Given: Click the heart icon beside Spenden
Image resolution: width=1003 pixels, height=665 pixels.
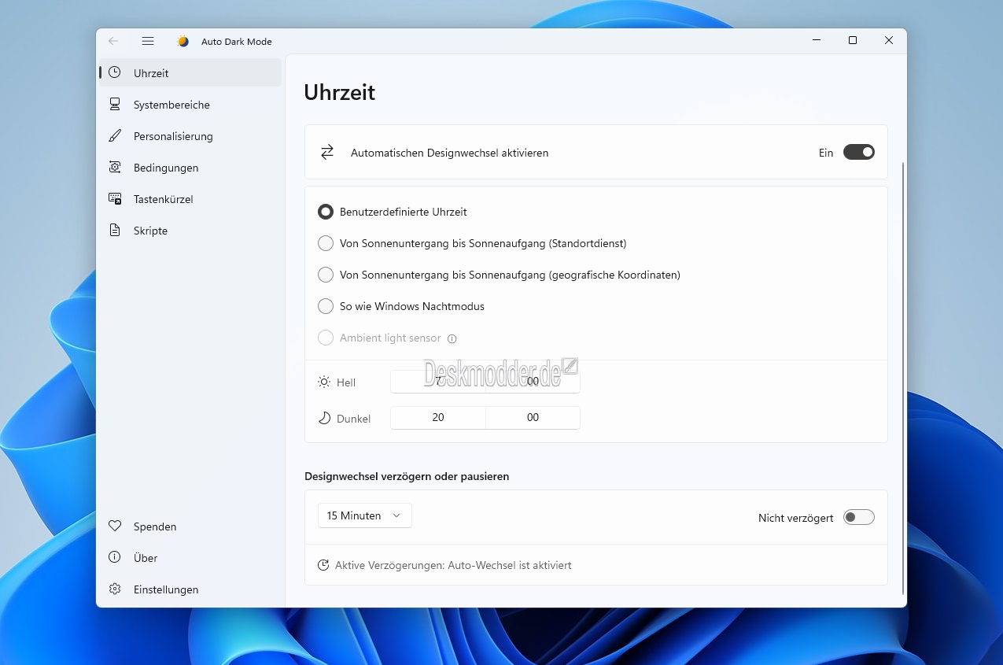Looking at the screenshot, I should click(x=115, y=526).
